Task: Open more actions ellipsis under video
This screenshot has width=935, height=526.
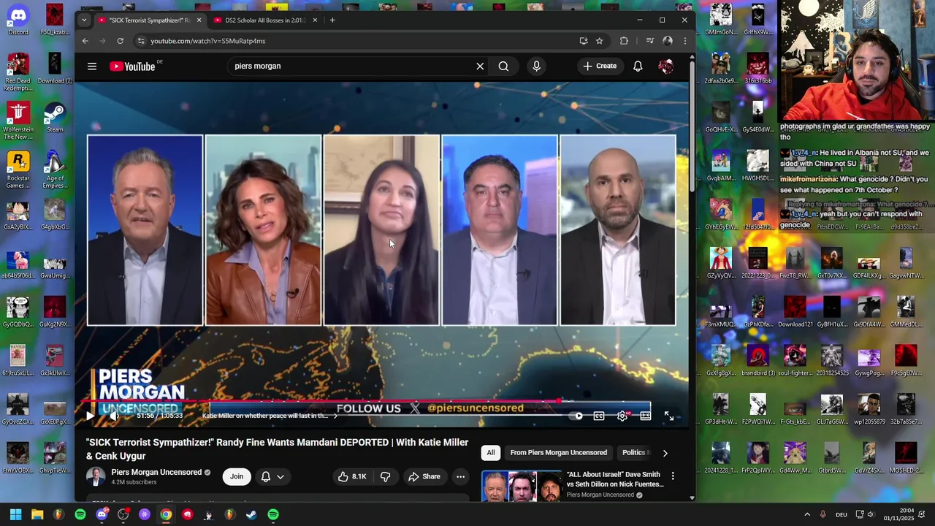Action: coord(460,476)
